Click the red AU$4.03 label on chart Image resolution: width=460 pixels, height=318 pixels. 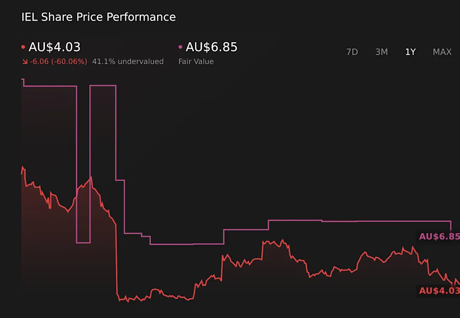pos(439,291)
